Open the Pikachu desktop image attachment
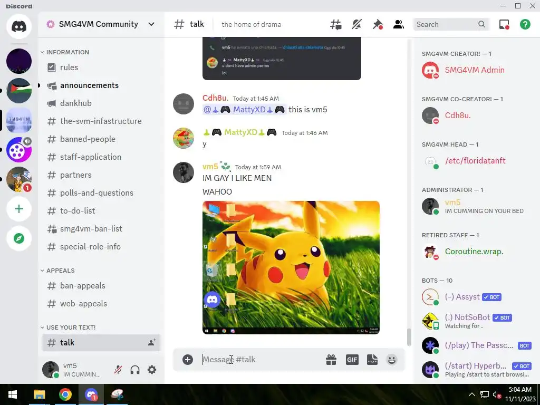 291,267
